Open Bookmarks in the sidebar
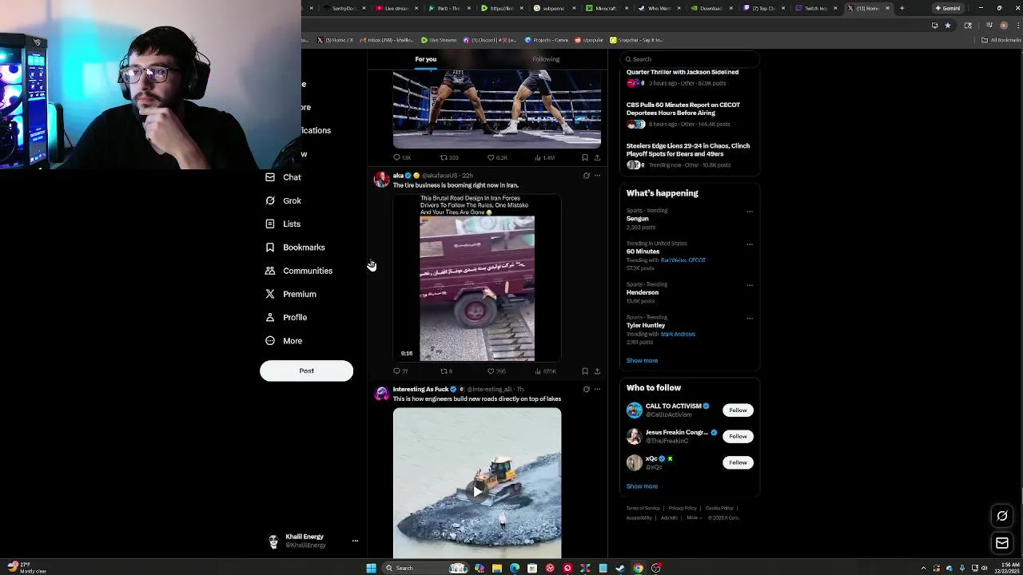 point(295,248)
